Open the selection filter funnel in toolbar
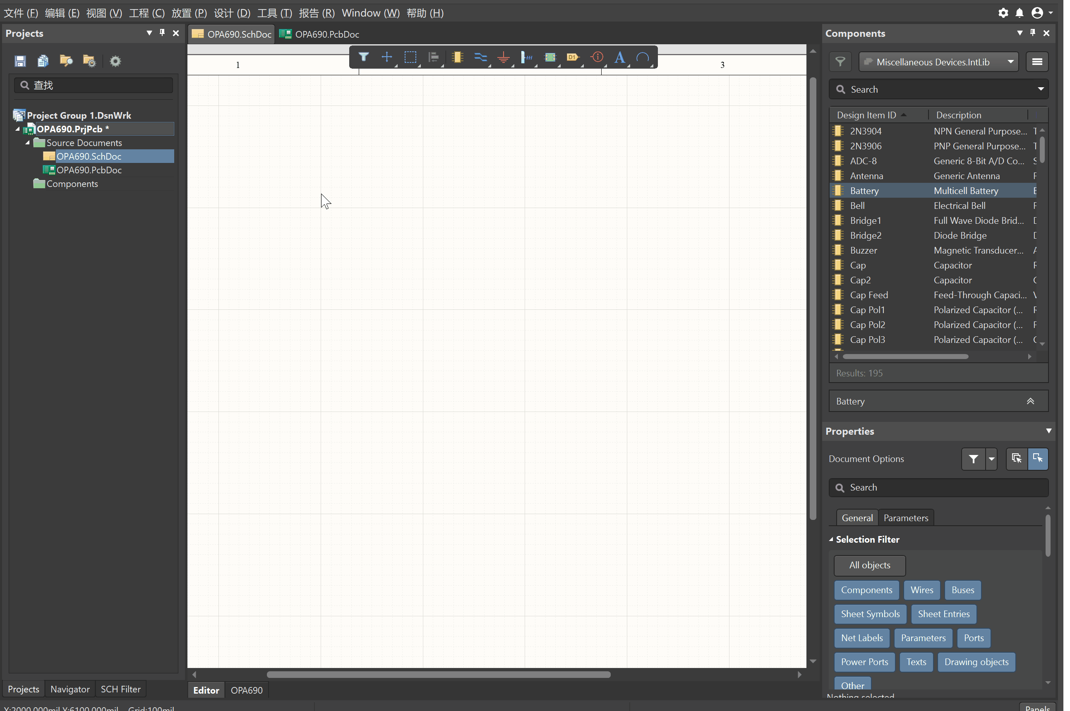Image resolution: width=1070 pixels, height=711 pixels. 363,57
